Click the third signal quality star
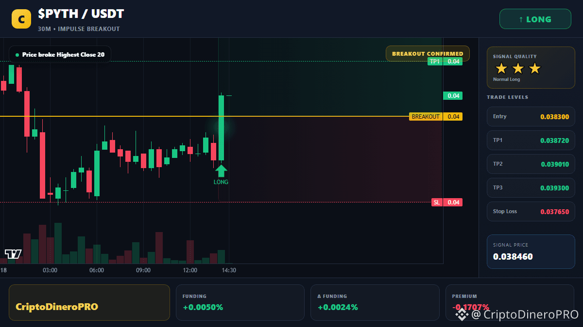 click(x=534, y=68)
